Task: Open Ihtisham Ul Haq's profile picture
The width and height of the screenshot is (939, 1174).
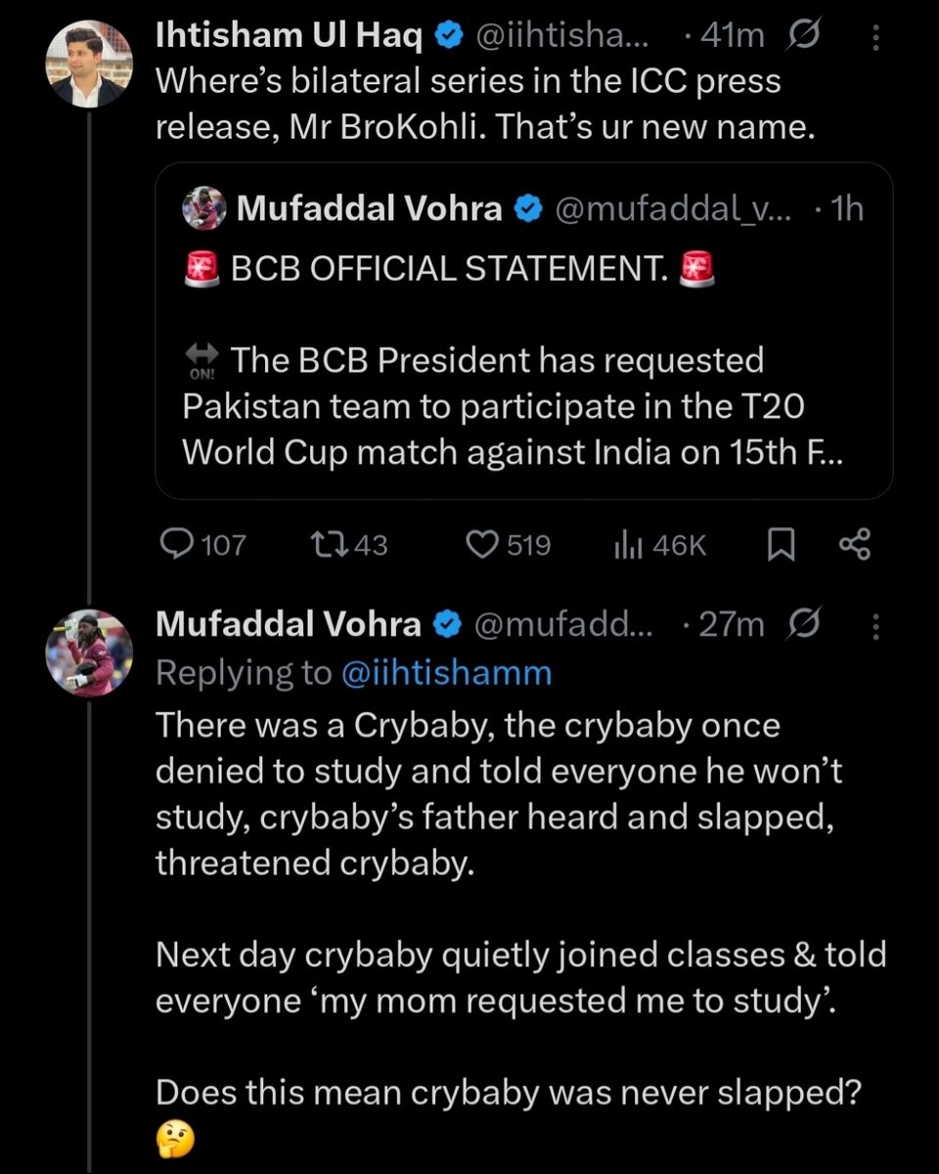Action: point(89,65)
